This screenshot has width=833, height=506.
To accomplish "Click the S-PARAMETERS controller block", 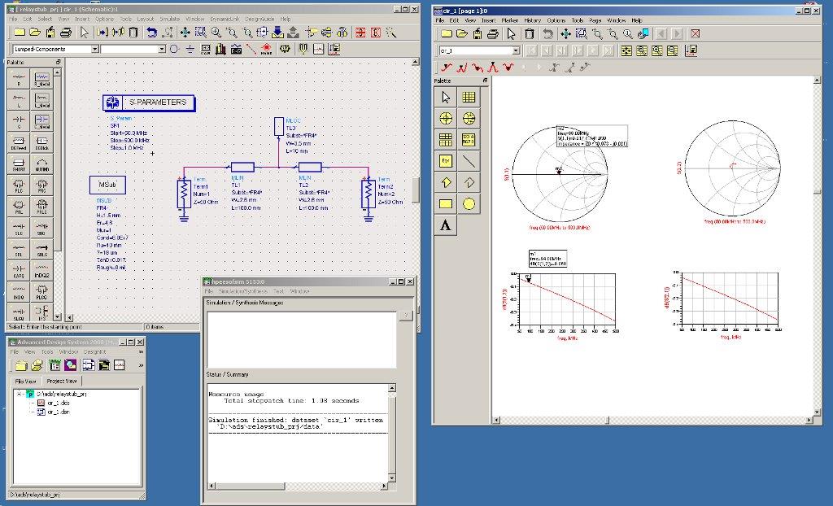I will pyautogui.click(x=149, y=103).
